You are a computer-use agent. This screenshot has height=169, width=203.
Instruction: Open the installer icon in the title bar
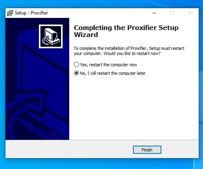10,13
